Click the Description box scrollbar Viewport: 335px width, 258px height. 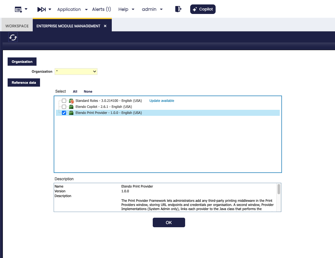(279, 189)
